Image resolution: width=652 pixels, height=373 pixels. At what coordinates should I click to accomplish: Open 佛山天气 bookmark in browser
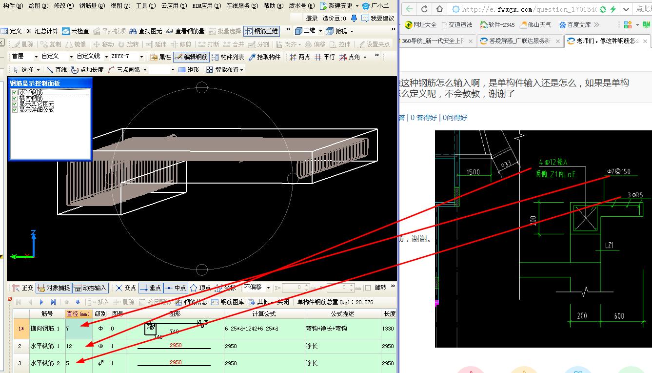point(536,24)
